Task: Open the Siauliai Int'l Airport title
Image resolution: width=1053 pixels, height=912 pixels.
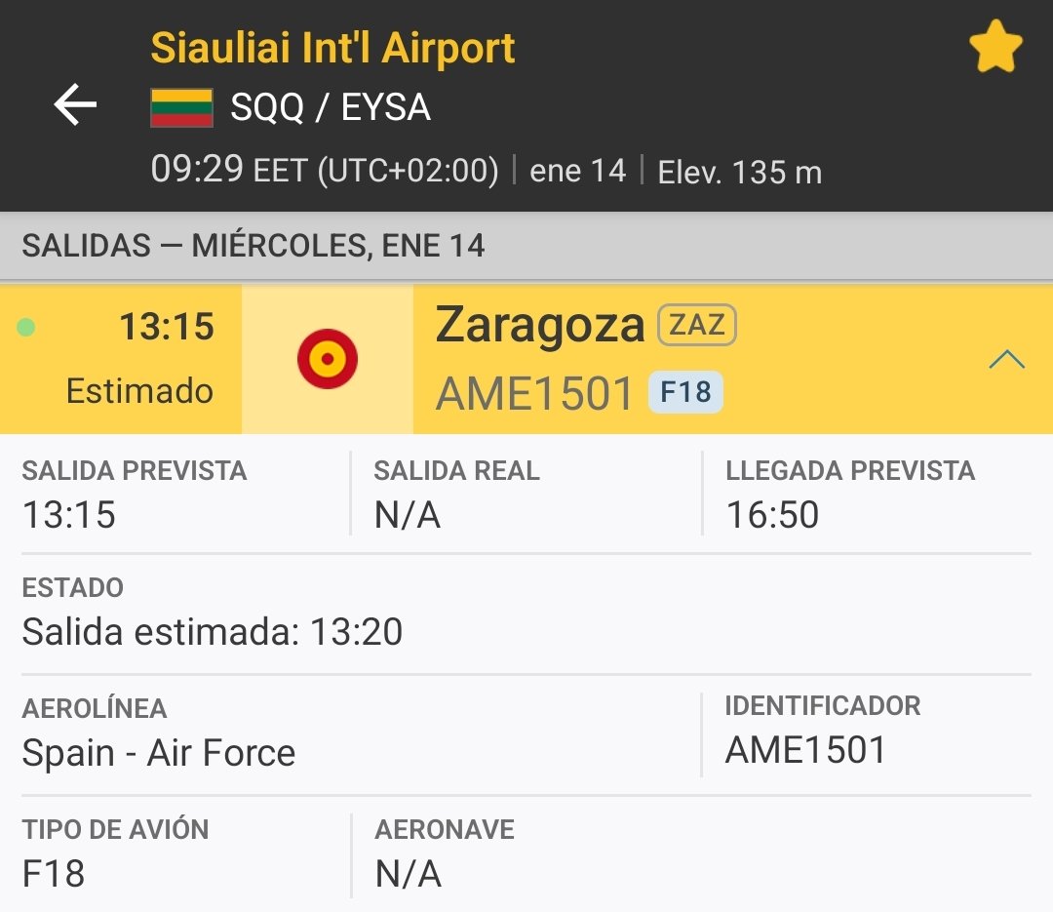Action: (x=332, y=49)
